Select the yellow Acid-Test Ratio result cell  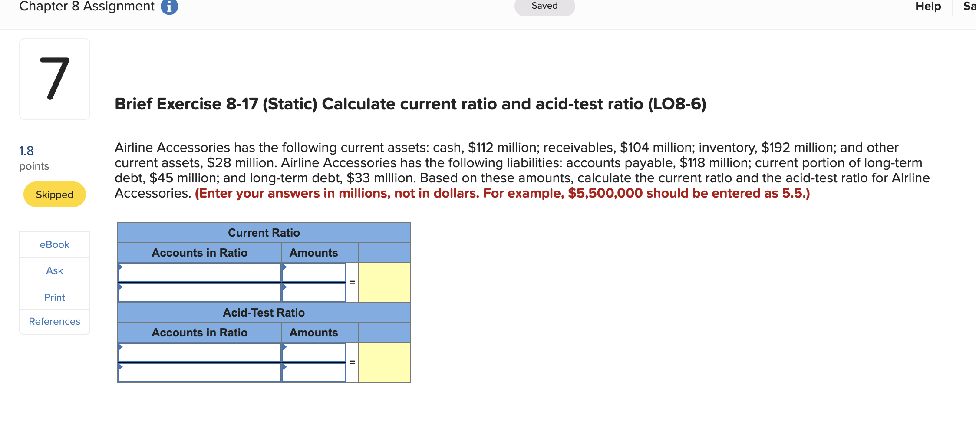click(x=384, y=362)
